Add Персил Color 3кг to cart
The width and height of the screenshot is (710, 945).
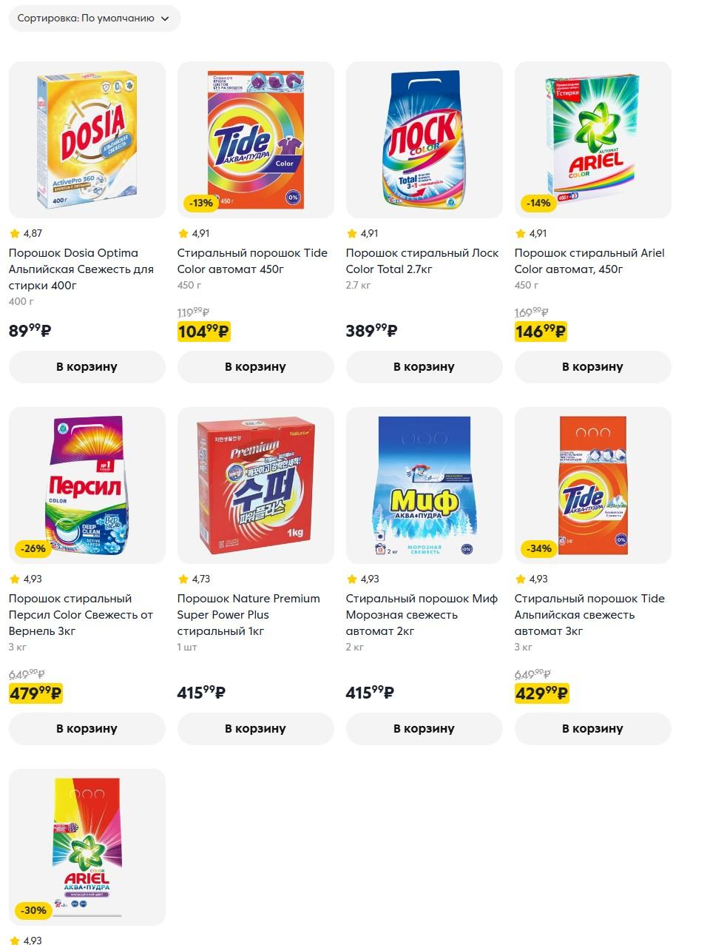(x=87, y=729)
